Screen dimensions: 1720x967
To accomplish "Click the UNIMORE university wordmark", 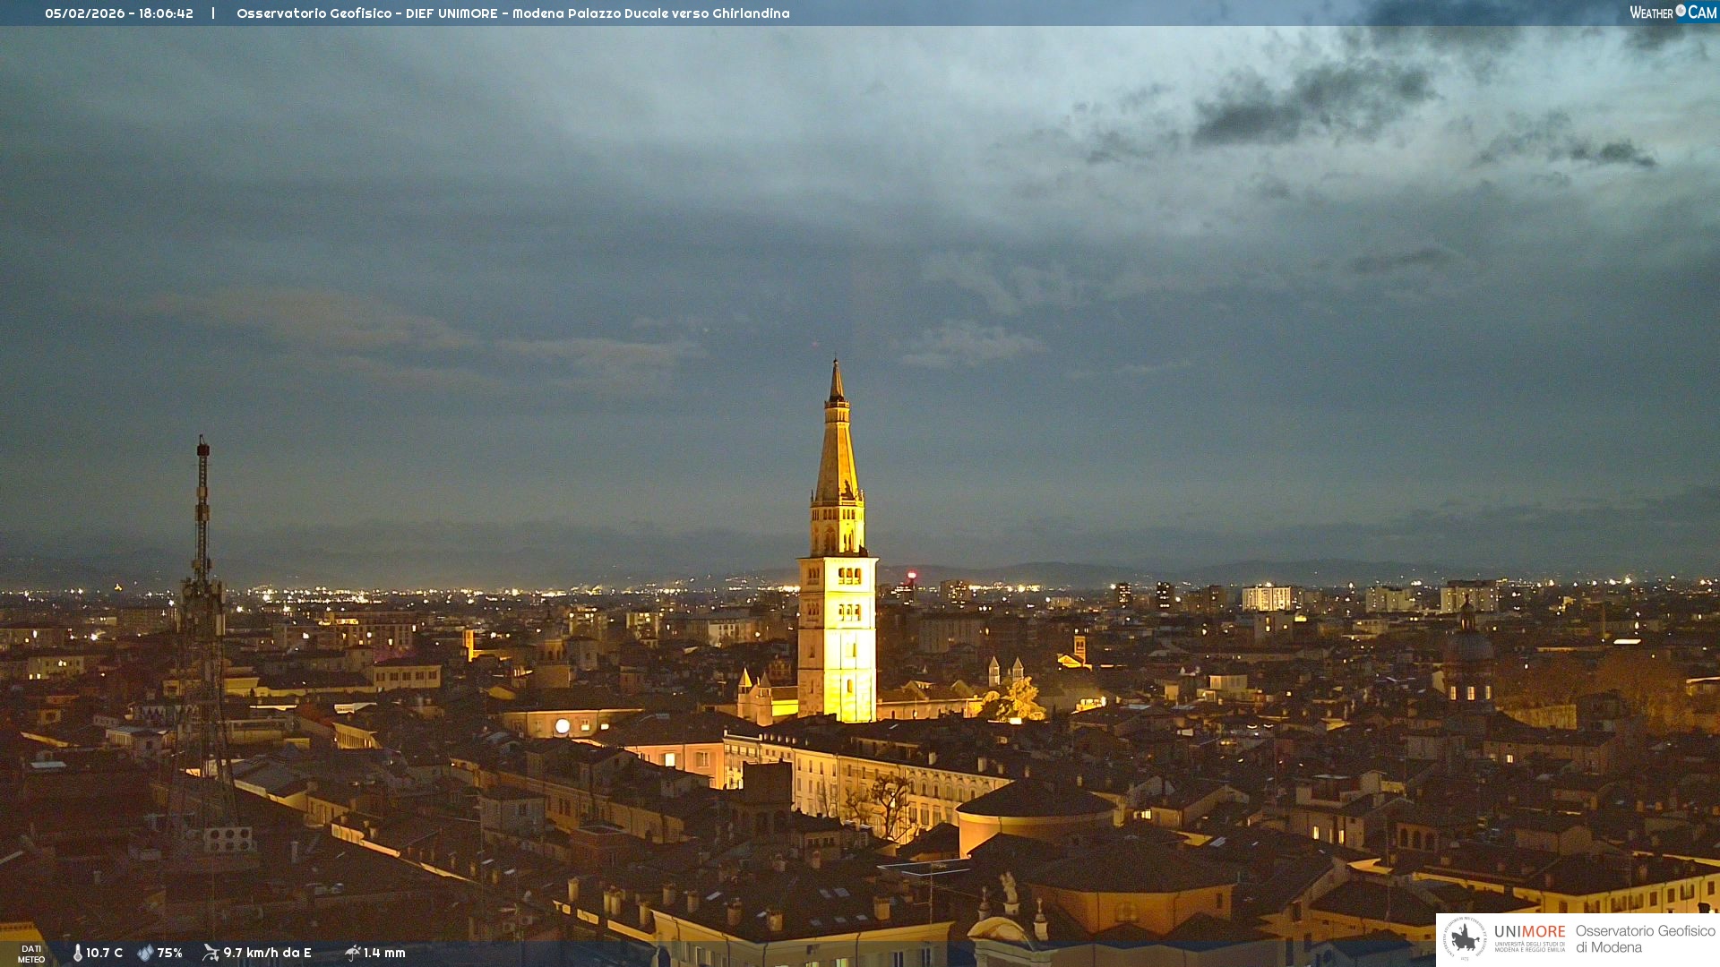I will (1530, 933).
